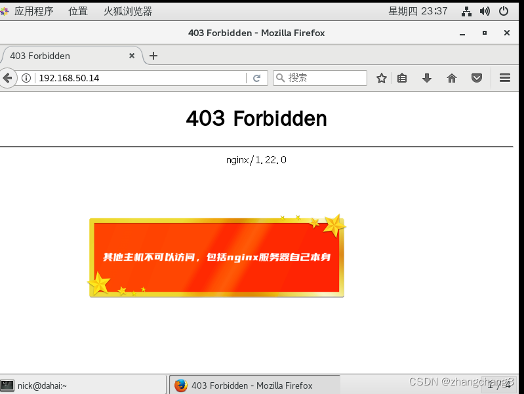Close the Firefox window
The image size is (524, 394).
point(507,33)
